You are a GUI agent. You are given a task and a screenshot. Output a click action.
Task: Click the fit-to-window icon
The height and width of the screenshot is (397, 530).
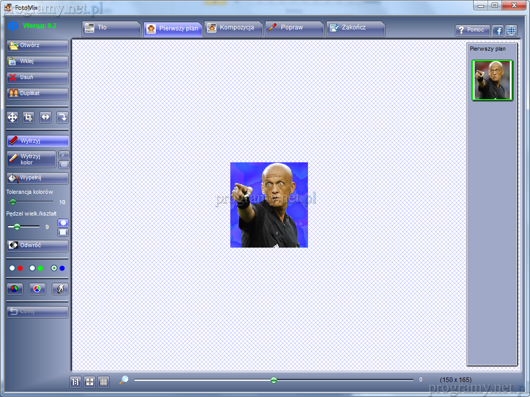tap(90, 382)
